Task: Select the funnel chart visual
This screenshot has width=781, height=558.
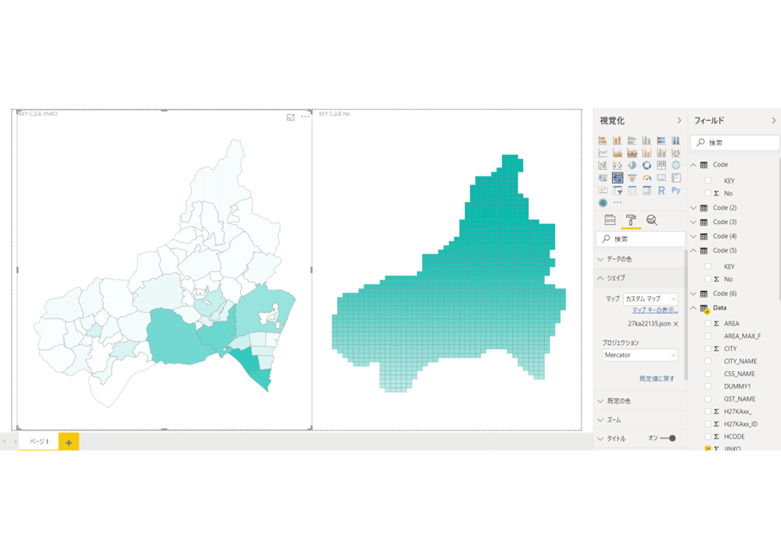Action: point(632,178)
